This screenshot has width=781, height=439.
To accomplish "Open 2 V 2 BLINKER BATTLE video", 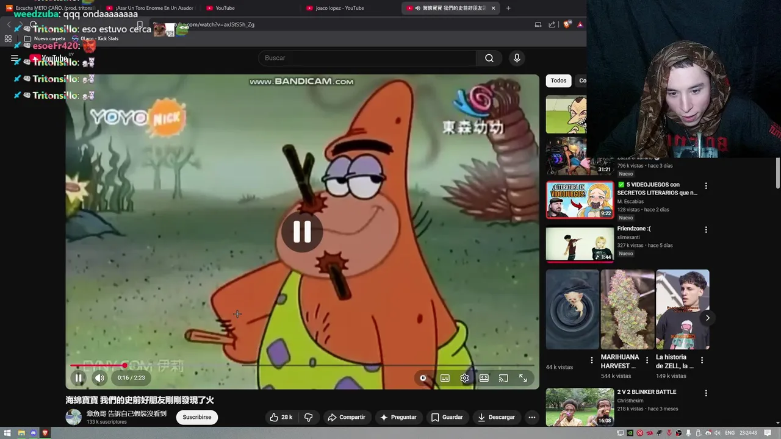I will [x=580, y=407].
